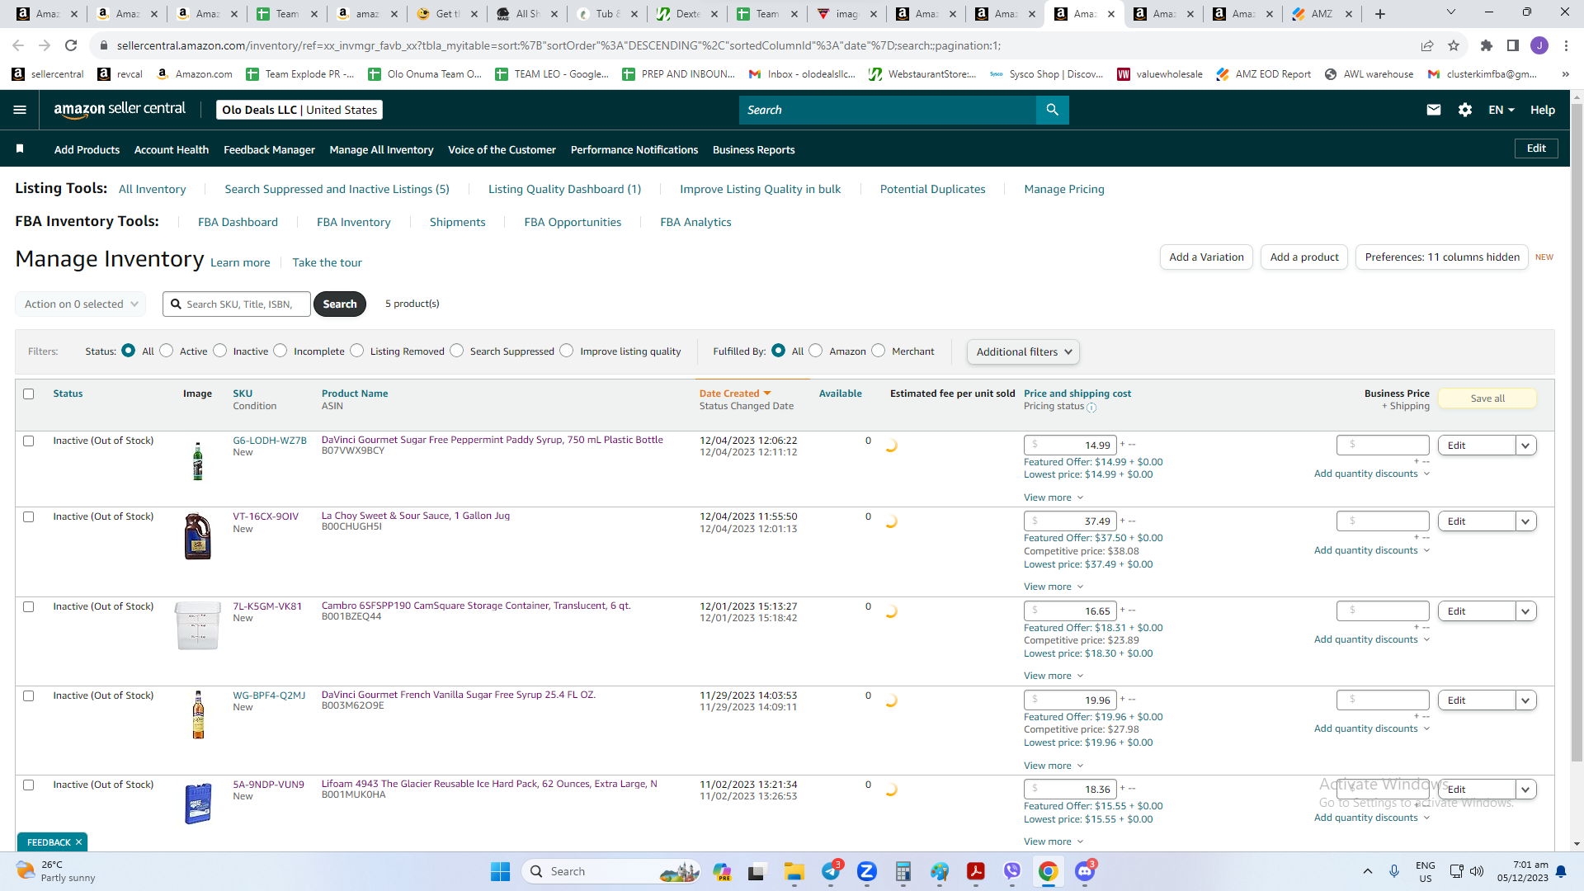The width and height of the screenshot is (1584, 891).
Task: Click the Save all button
Action: tap(1487, 398)
